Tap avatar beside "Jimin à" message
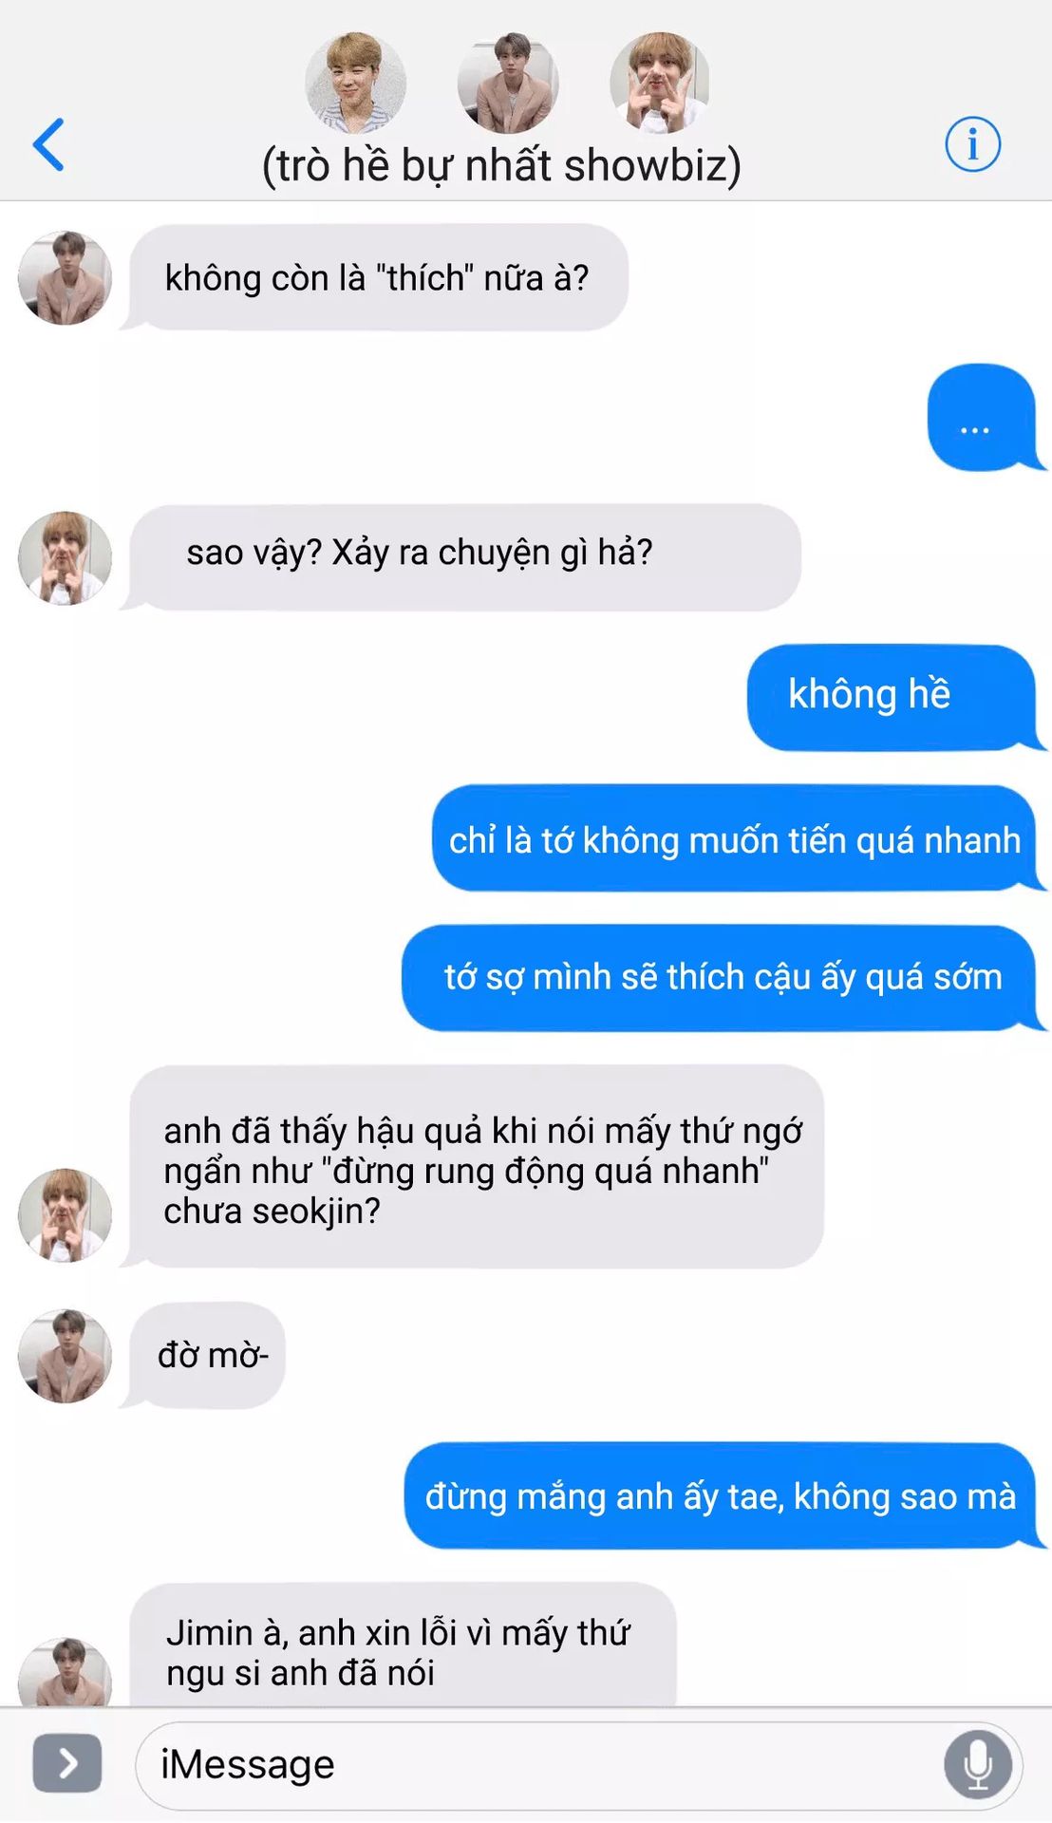 pos(65,1673)
